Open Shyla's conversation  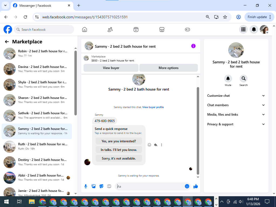tap(37, 84)
